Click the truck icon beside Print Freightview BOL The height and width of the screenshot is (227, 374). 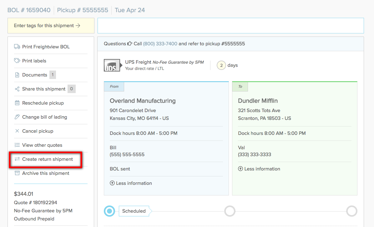click(17, 47)
